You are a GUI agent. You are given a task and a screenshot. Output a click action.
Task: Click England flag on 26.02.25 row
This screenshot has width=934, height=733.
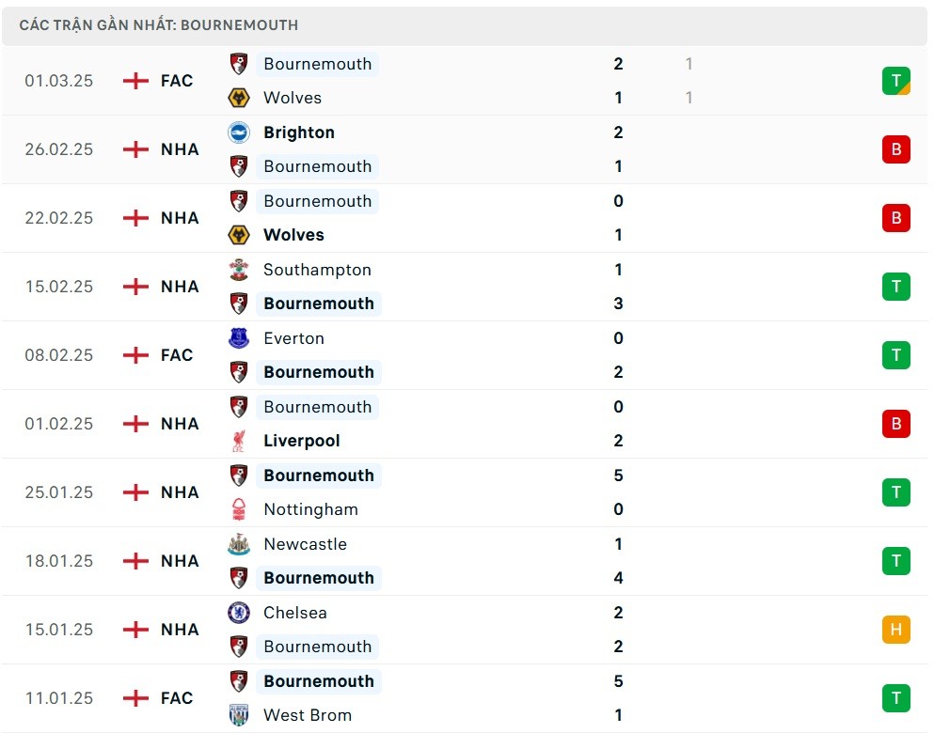136,149
